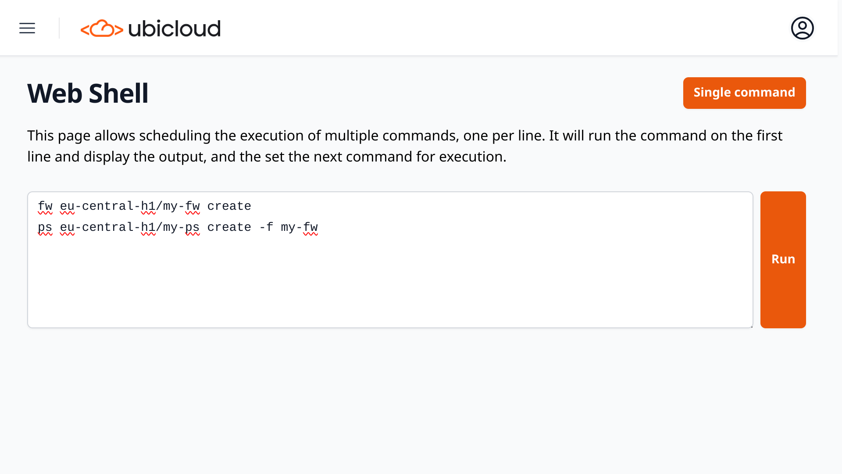Click the '-f' flag in second command
Screen dimensions: 842x474
coord(266,227)
